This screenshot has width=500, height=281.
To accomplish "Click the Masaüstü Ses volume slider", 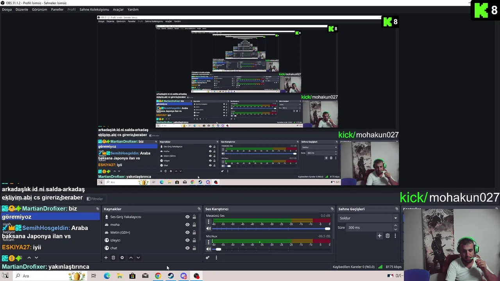I will pos(271,229).
